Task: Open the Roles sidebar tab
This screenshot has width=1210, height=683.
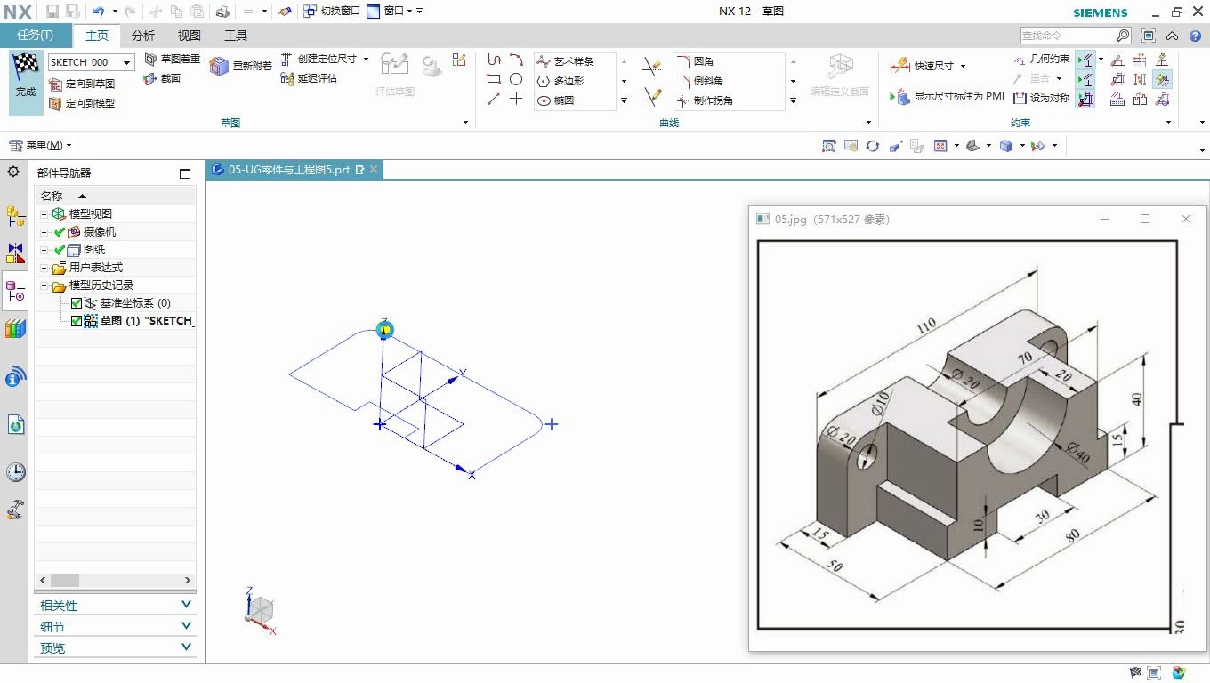Action: 15,510
